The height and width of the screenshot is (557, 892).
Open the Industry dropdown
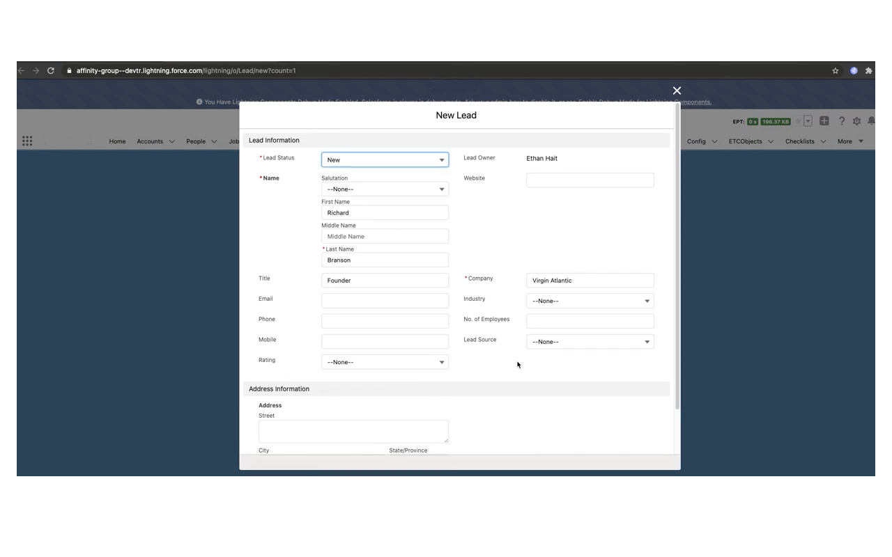tap(590, 301)
